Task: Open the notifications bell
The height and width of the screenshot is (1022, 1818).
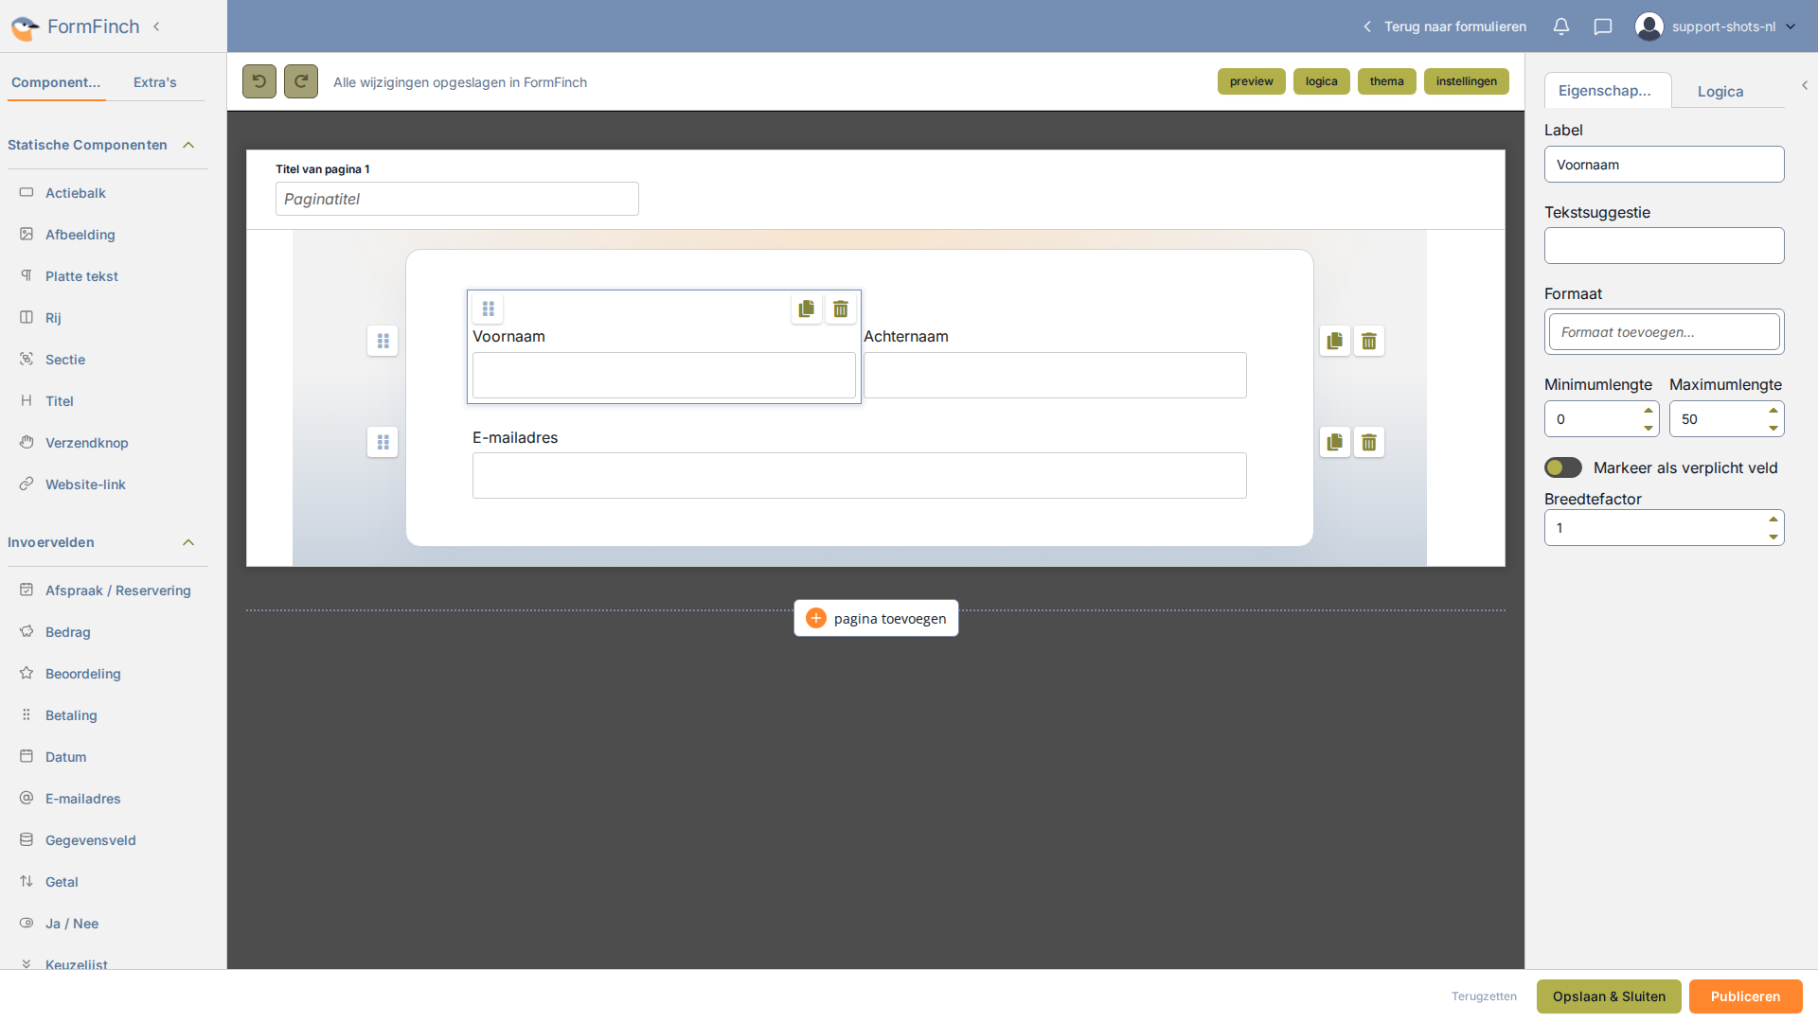Action: [1561, 26]
